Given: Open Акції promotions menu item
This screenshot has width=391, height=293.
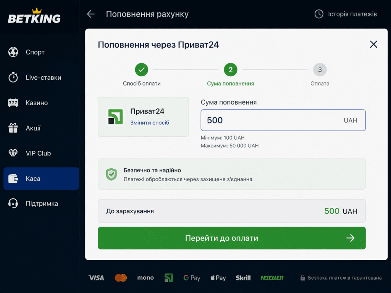Looking at the screenshot, I should pyautogui.click(x=41, y=128).
